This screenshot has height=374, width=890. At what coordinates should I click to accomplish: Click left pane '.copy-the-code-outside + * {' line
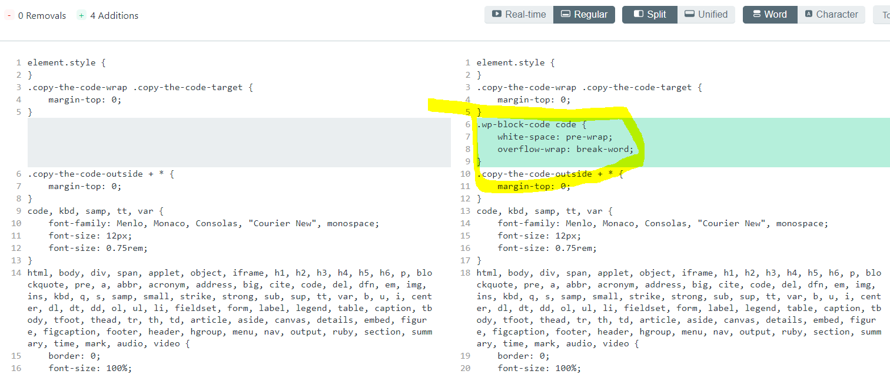(101, 174)
